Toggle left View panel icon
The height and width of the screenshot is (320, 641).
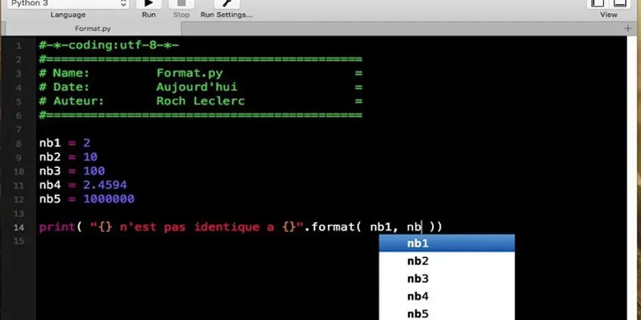point(597,3)
